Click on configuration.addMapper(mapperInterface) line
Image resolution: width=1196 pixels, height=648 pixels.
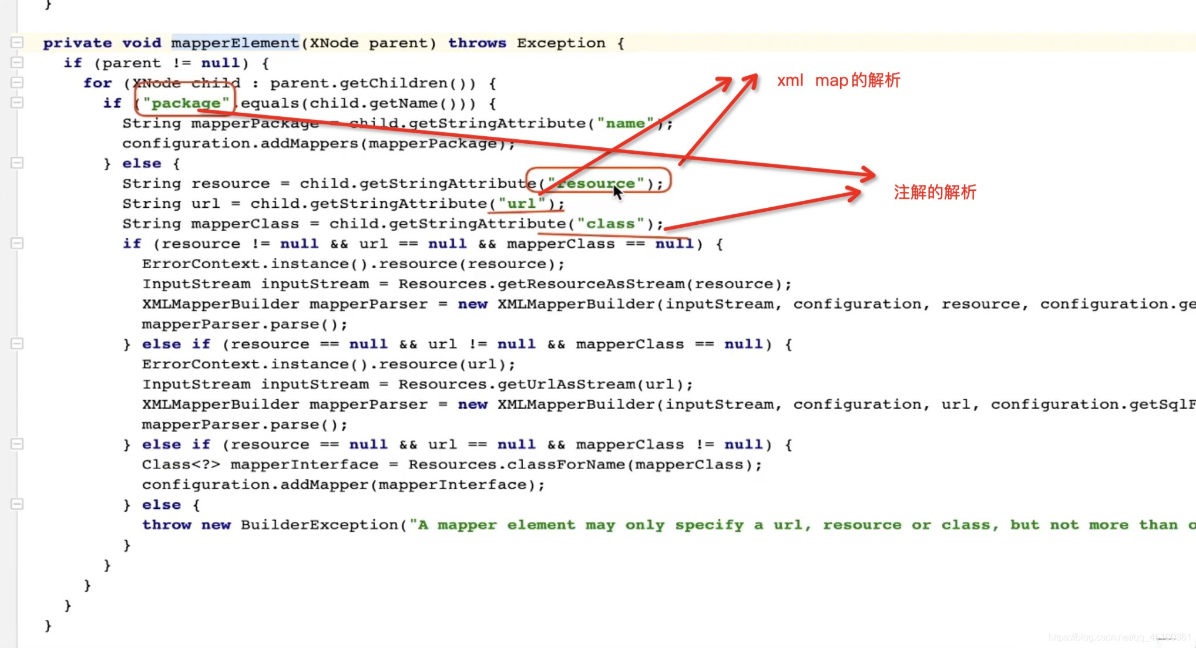342,484
